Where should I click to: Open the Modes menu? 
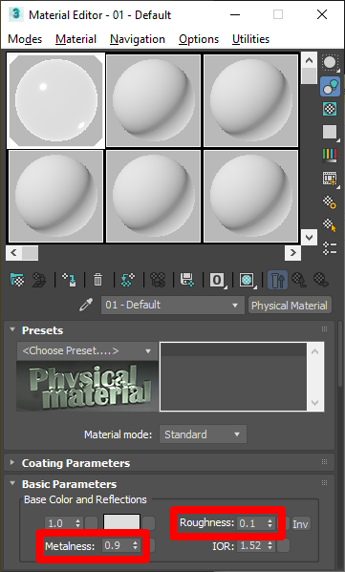click(25, 39)
